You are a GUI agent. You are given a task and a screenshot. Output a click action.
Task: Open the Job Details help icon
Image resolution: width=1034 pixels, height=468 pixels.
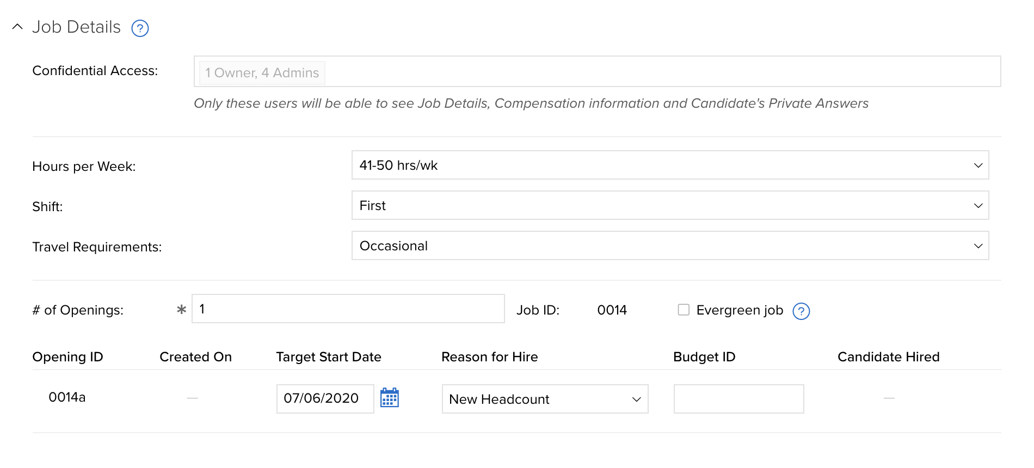point(140,28)
